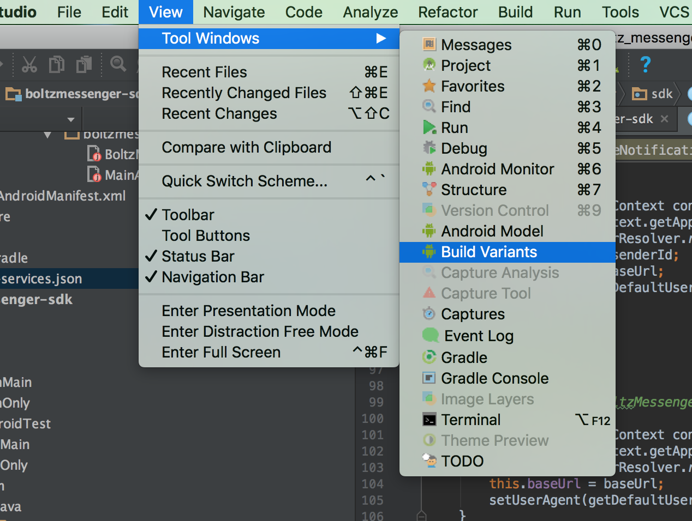Toggle the Tool Buttons option

(269, 235)
